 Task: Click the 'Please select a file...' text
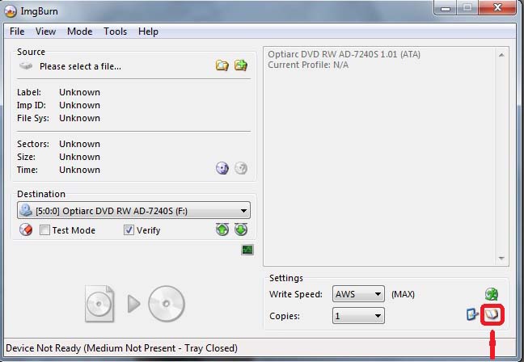click(x=80, y=66)
